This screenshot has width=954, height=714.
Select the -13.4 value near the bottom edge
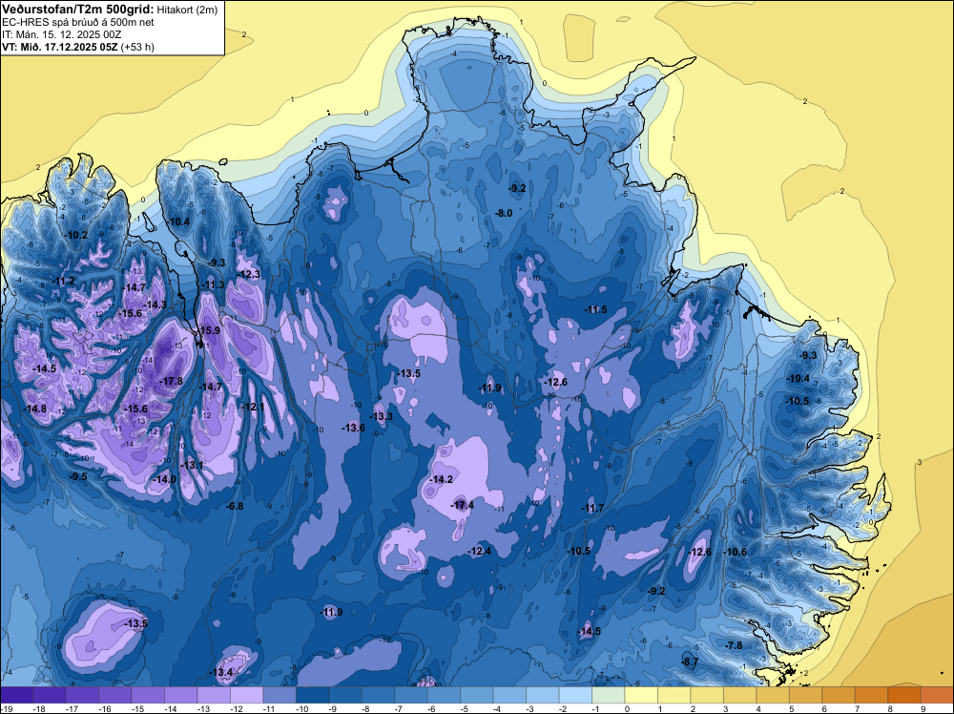coord(221,673)
